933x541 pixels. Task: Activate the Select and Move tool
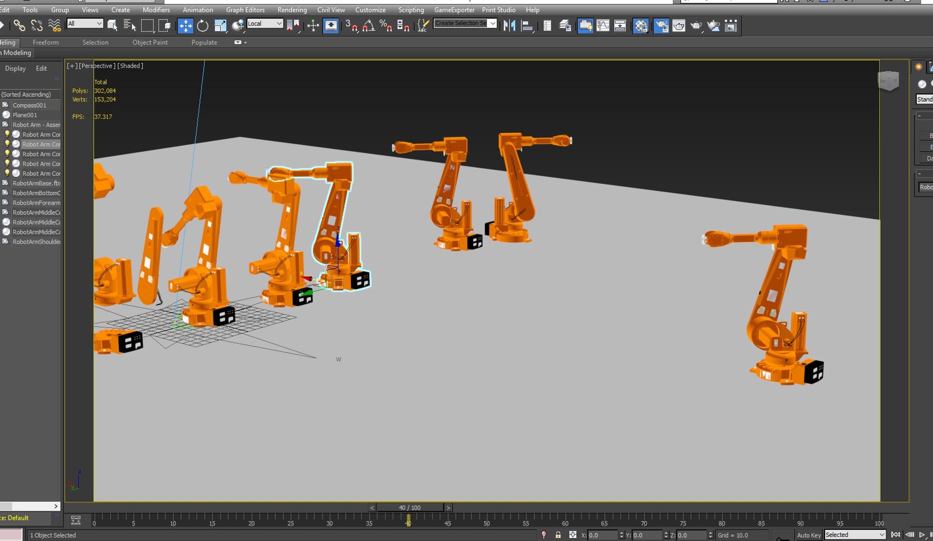[x=185, y=26]
